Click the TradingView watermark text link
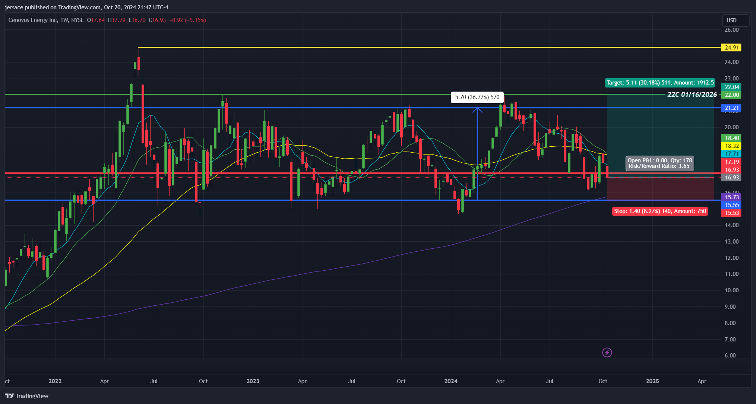The height and width of the screenshot is (404, 756). pyautogui.click(x=32, y=396)
